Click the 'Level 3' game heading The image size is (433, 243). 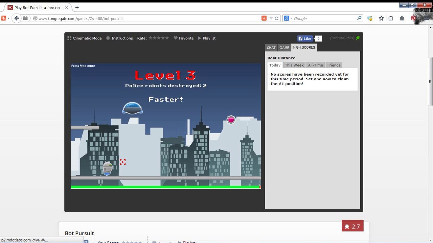(x=165, y=76)
